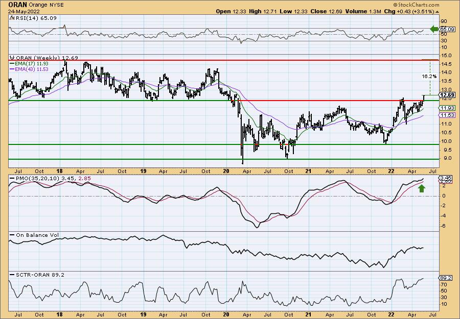This screenshot has height=319, width=460.
Task: Click the 11.0 price axis label
Action: point(446,124)
